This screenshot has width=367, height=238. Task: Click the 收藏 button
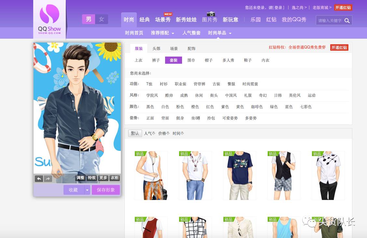pos(74,190)
